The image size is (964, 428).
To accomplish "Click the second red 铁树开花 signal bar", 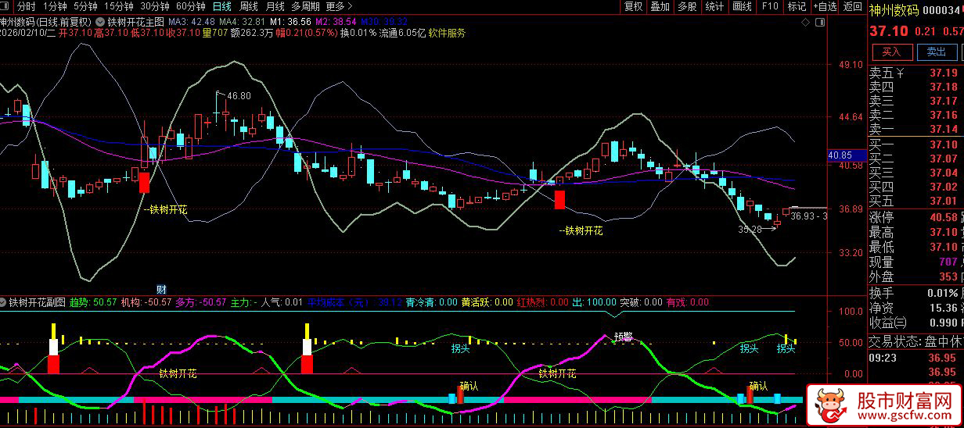I will click(559, 199).
